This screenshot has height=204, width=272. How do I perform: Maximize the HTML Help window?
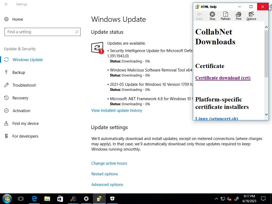pyautogui.click(x=251, y=7)
